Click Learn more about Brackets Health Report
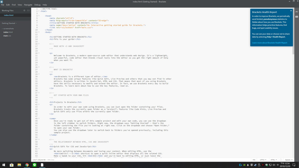The height and width of the screenshot is (168, 299). pyautogui.click(x=270, y=43)
